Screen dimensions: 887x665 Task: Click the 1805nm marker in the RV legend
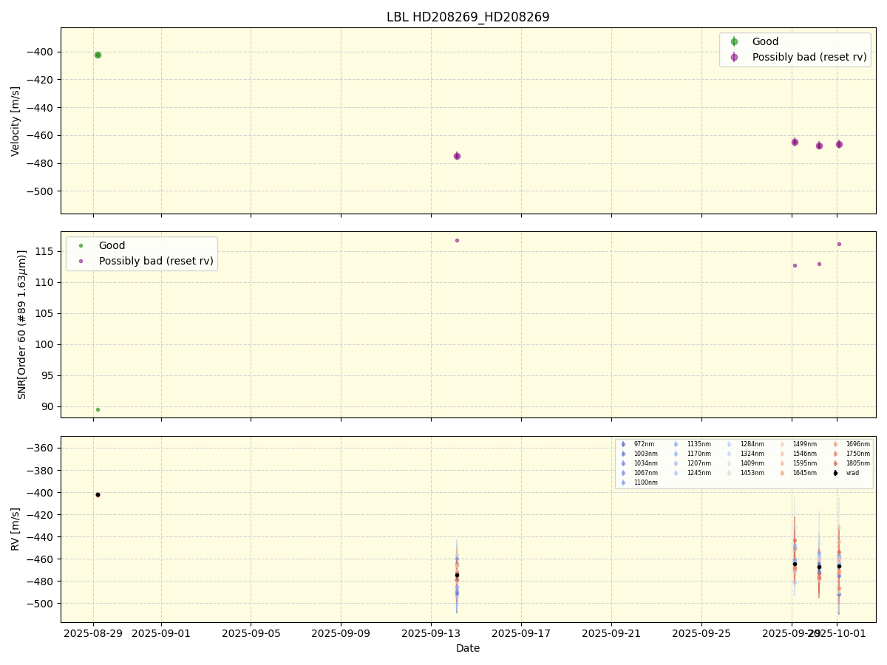pos(835,463)
